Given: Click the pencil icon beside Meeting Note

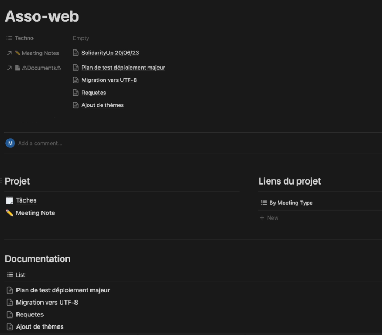Looking at the screenshot, I should [10, 213].
